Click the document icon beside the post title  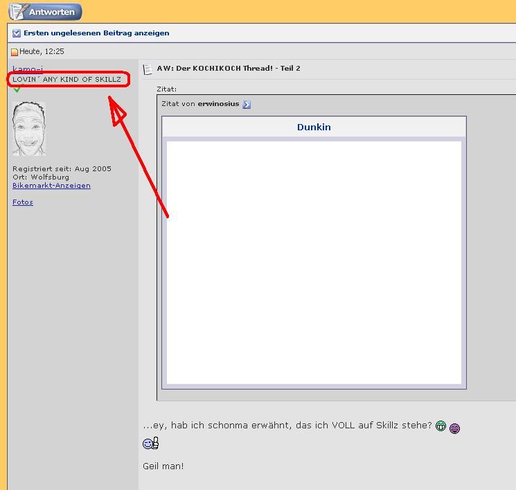pyautogui.click(x=148, y=69)
